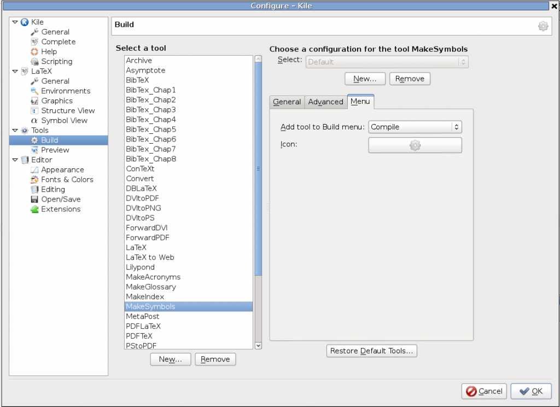Click the Tools category gear icon
Viewport: 560px width, 407px height.
click(x=25, y=131)
